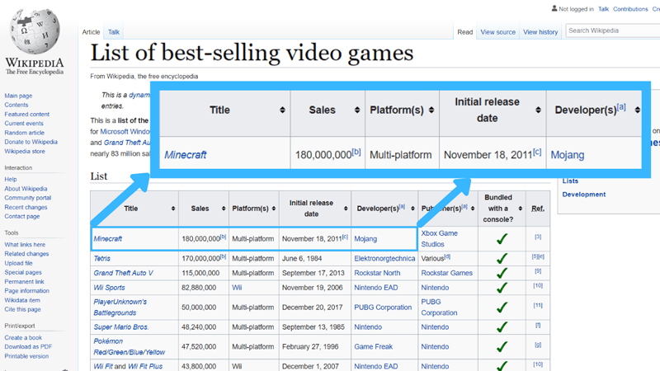Open Page information link
This screenshot has height=371, width=660.
(x=27, y=291)
